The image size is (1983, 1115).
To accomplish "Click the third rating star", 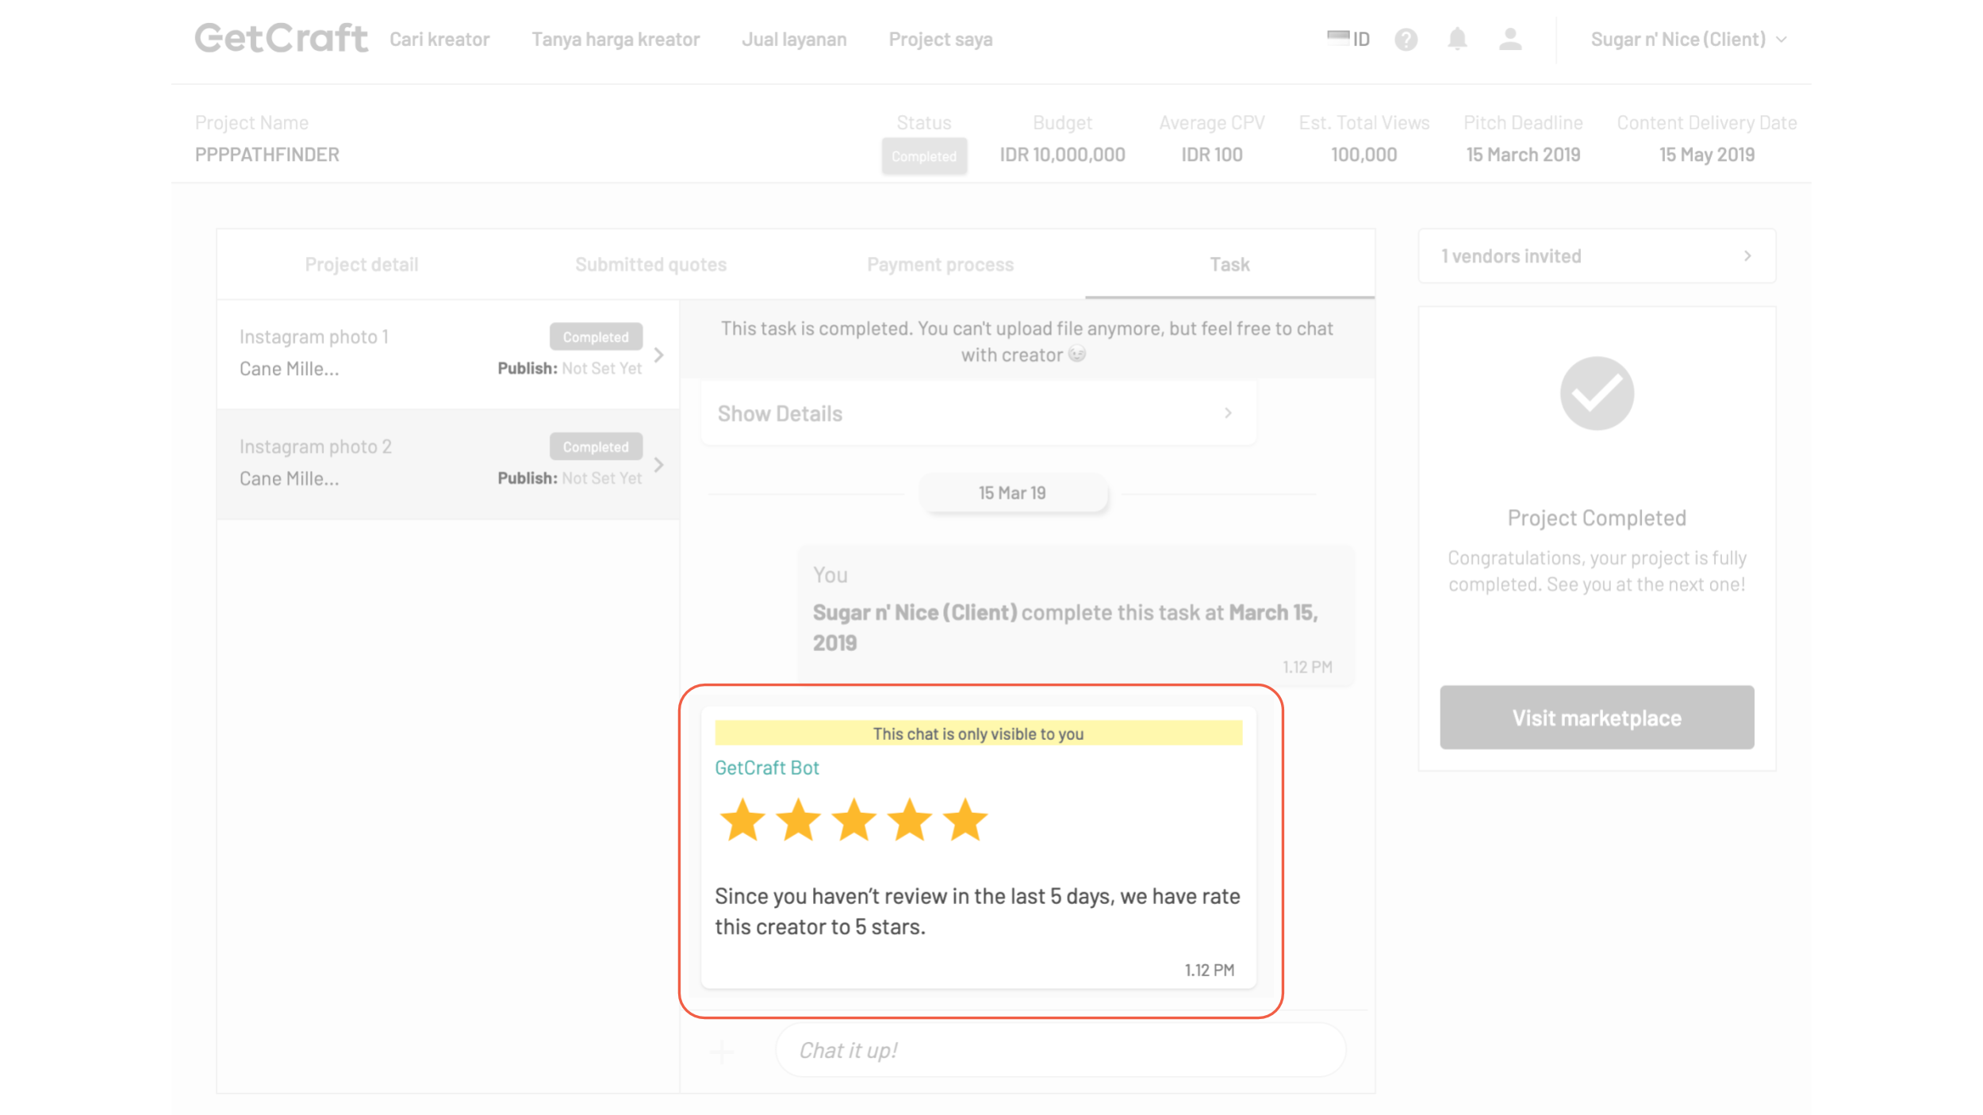I will (x=853, y=820).
